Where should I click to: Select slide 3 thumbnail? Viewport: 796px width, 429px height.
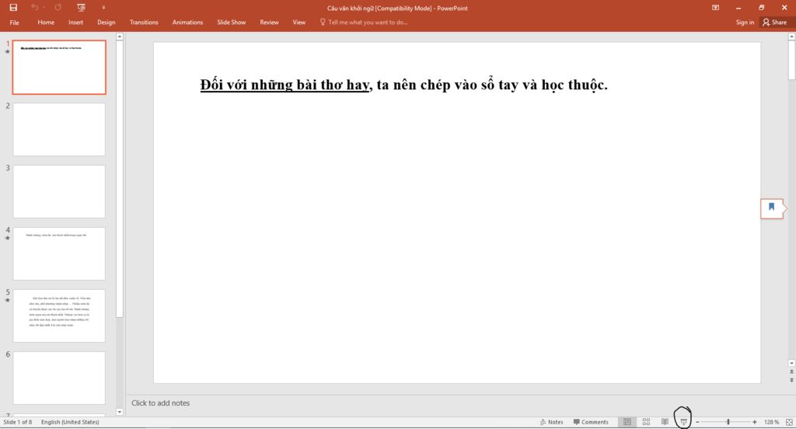pyautogui.click(x=59, y=191)
